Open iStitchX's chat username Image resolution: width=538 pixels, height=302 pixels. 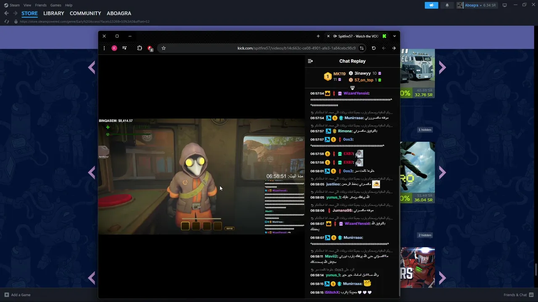pos(332,292)
